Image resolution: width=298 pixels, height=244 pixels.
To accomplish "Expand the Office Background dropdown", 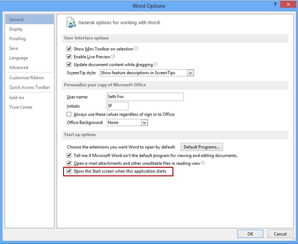I will (144, 122).
